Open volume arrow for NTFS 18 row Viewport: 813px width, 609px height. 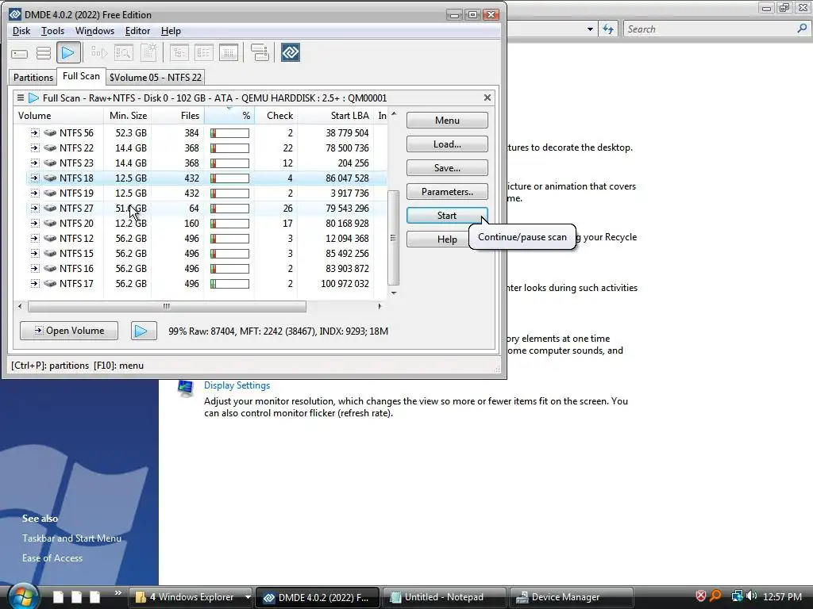[34, 178]
